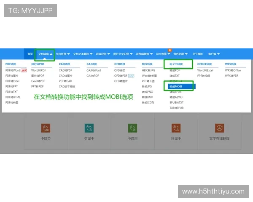253x202 pixels.
Task: Choose 转成ICON image option
Action: click(x=148, y=103)
